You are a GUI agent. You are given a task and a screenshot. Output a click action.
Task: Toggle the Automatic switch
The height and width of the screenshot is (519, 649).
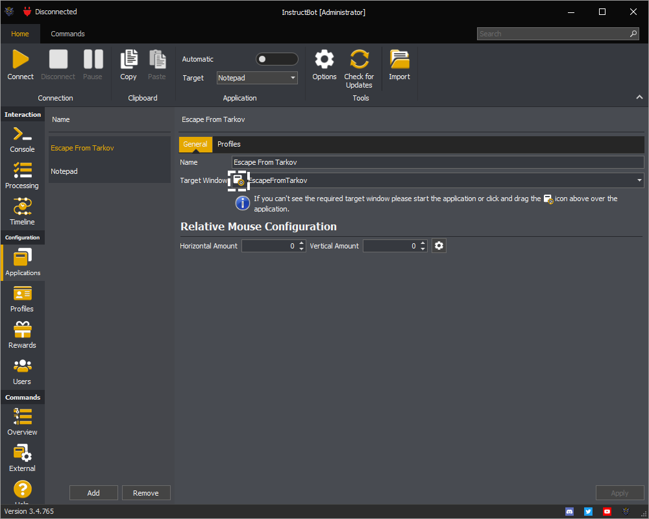coord(276,59)
